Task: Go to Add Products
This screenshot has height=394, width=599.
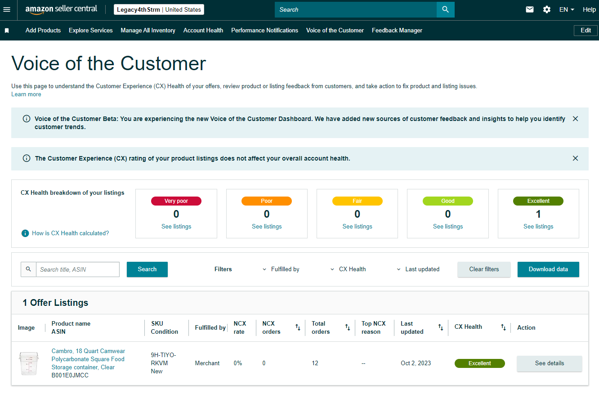Action: click(43, 31)
